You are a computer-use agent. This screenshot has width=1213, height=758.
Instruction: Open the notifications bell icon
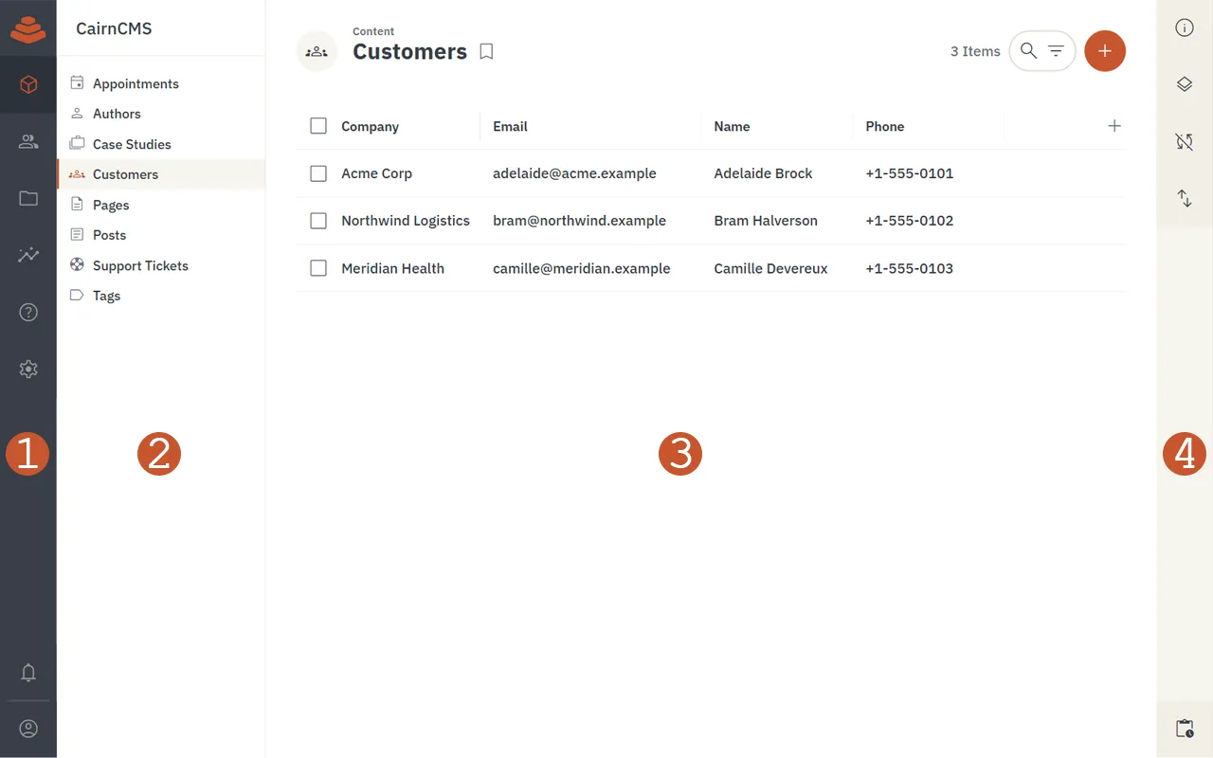28,673
